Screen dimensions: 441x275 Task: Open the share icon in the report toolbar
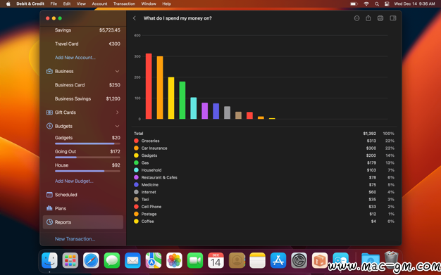click(x=368, y=18)
